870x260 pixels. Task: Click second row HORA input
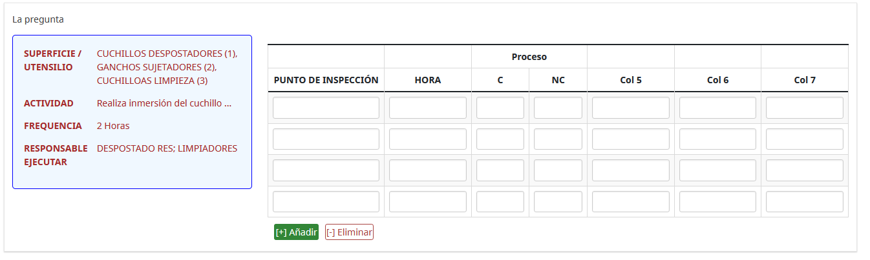428,139
